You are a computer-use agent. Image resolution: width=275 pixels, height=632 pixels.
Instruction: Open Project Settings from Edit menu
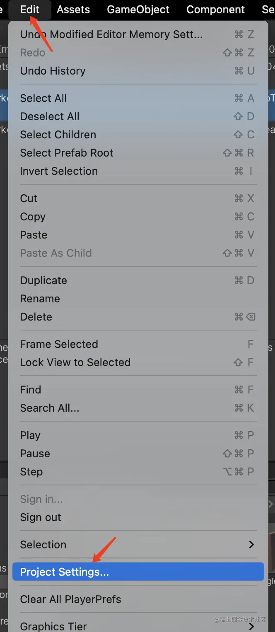64,572
